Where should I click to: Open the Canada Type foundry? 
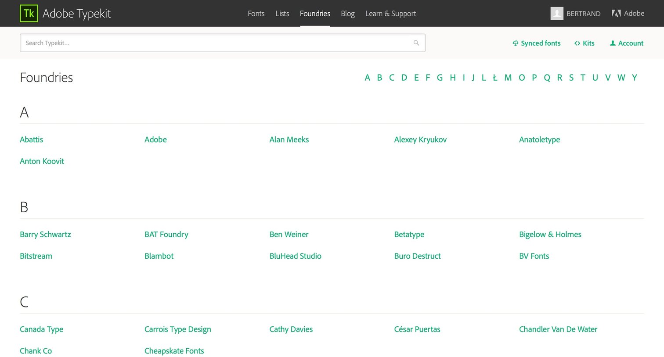(41, 329)
